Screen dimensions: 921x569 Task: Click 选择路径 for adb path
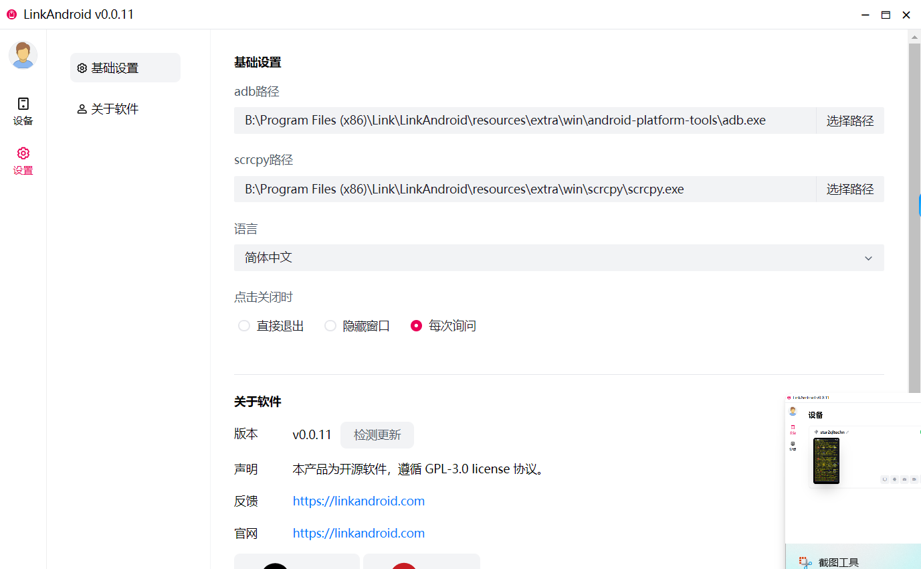tap(850, 120)
